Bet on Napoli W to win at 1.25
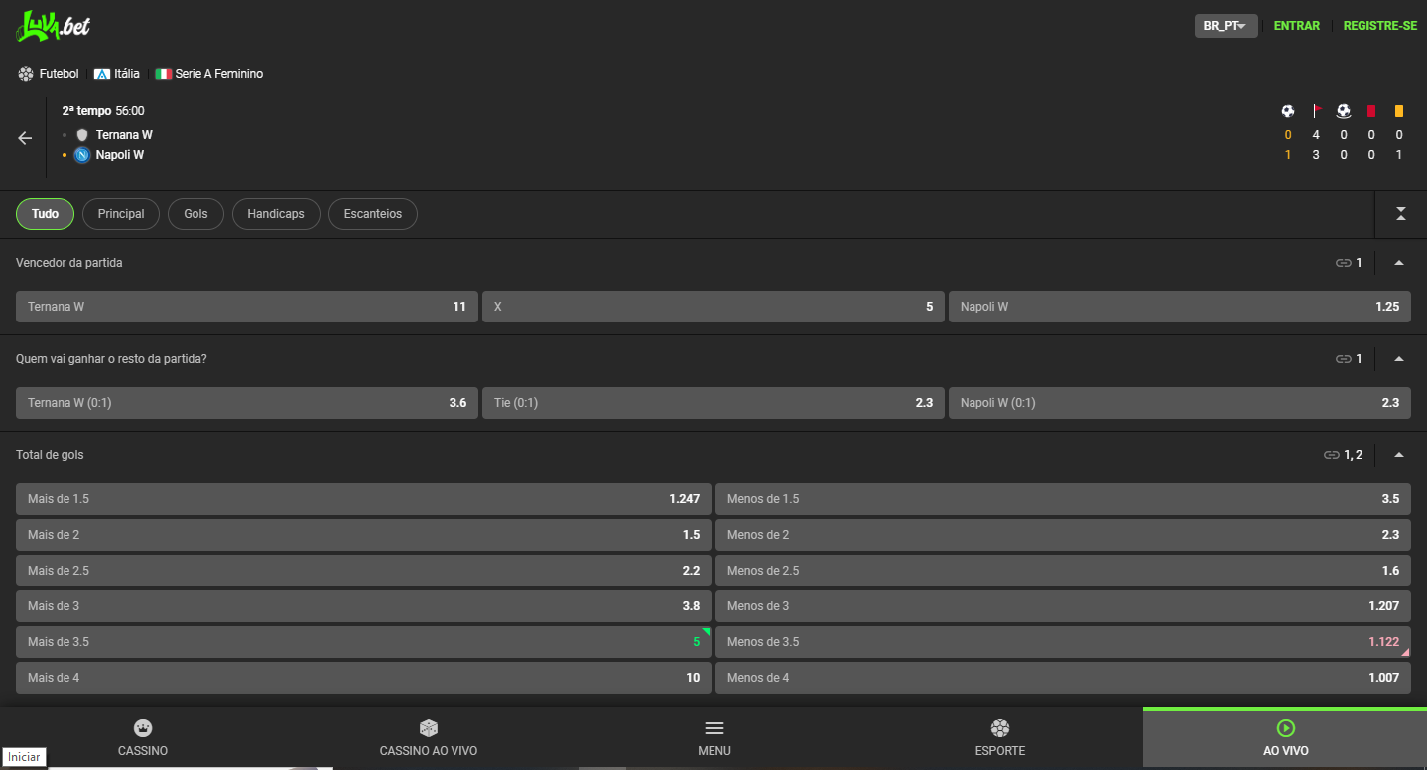The width and height of the screenshot is (1427, 770). pyautogui.click(x=1180, y=307)
